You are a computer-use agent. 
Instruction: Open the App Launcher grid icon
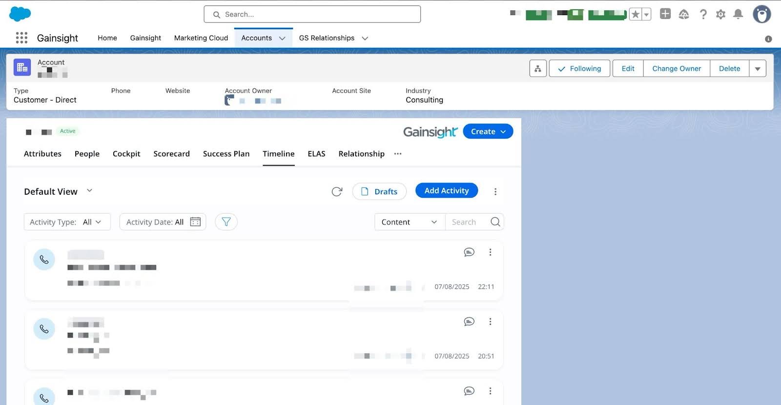click(x=21, y=38)
